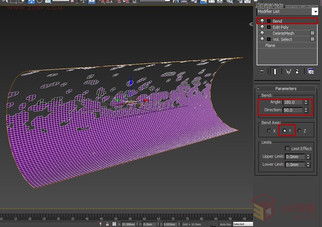Toggle the Show End Result icon
The height and width of the screenshot is (227, 322).
coord(274,71)
